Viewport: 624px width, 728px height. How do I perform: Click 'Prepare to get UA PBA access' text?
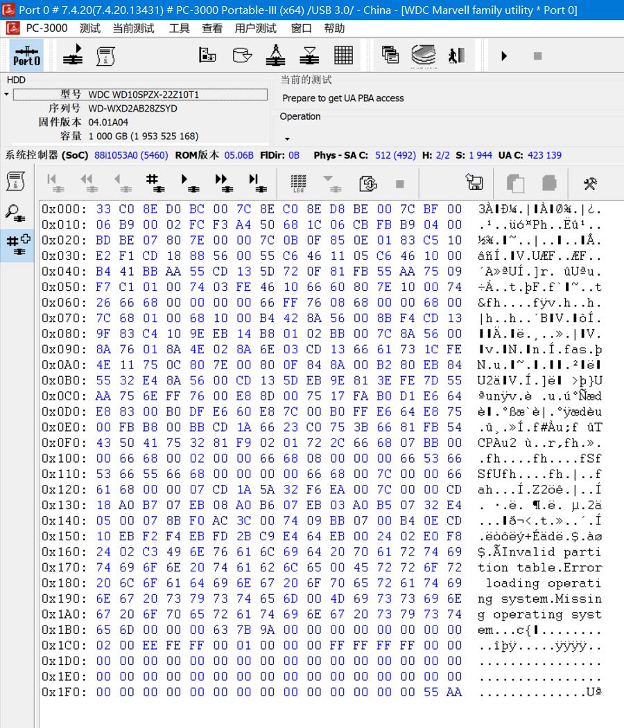[x=343, y=98]
